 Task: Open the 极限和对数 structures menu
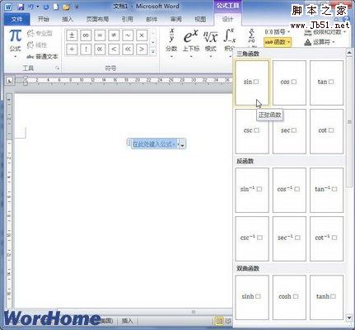(x=325, y=33)
